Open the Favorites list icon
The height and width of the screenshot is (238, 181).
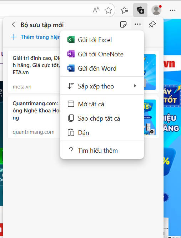[125, 10]
